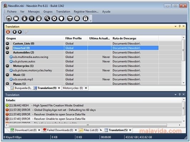Sort by the Grupos column header
This screenshot has width=190, height=142.
coord(34,38)
